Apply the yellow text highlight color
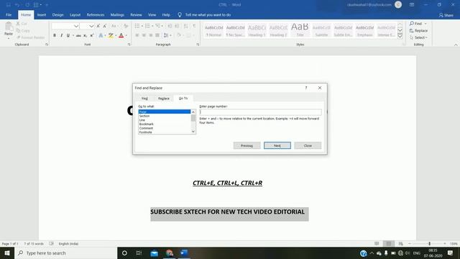The image size is (460, 259). (111, 35)
